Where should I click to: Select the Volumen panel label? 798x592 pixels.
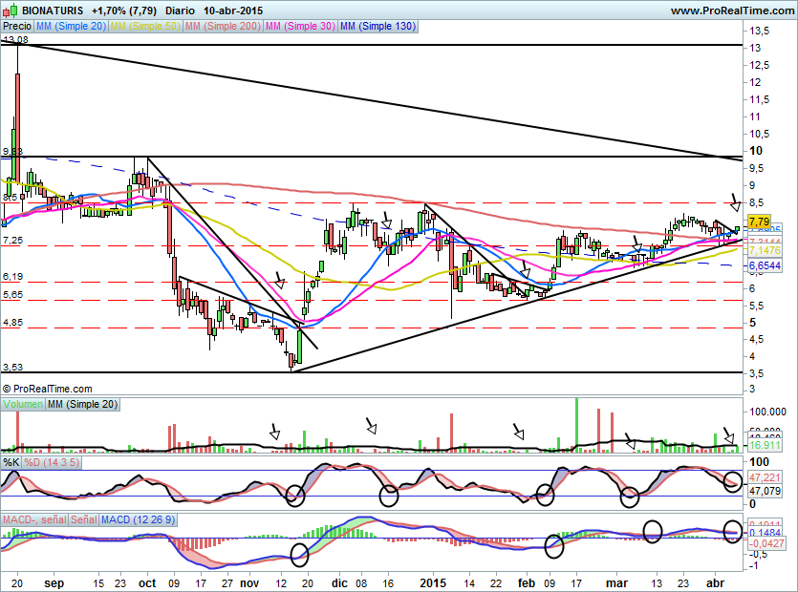point(23,405)
